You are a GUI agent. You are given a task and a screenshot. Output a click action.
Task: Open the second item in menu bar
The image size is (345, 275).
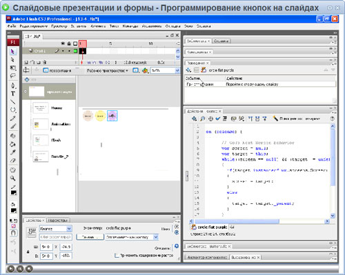(34, 26)
